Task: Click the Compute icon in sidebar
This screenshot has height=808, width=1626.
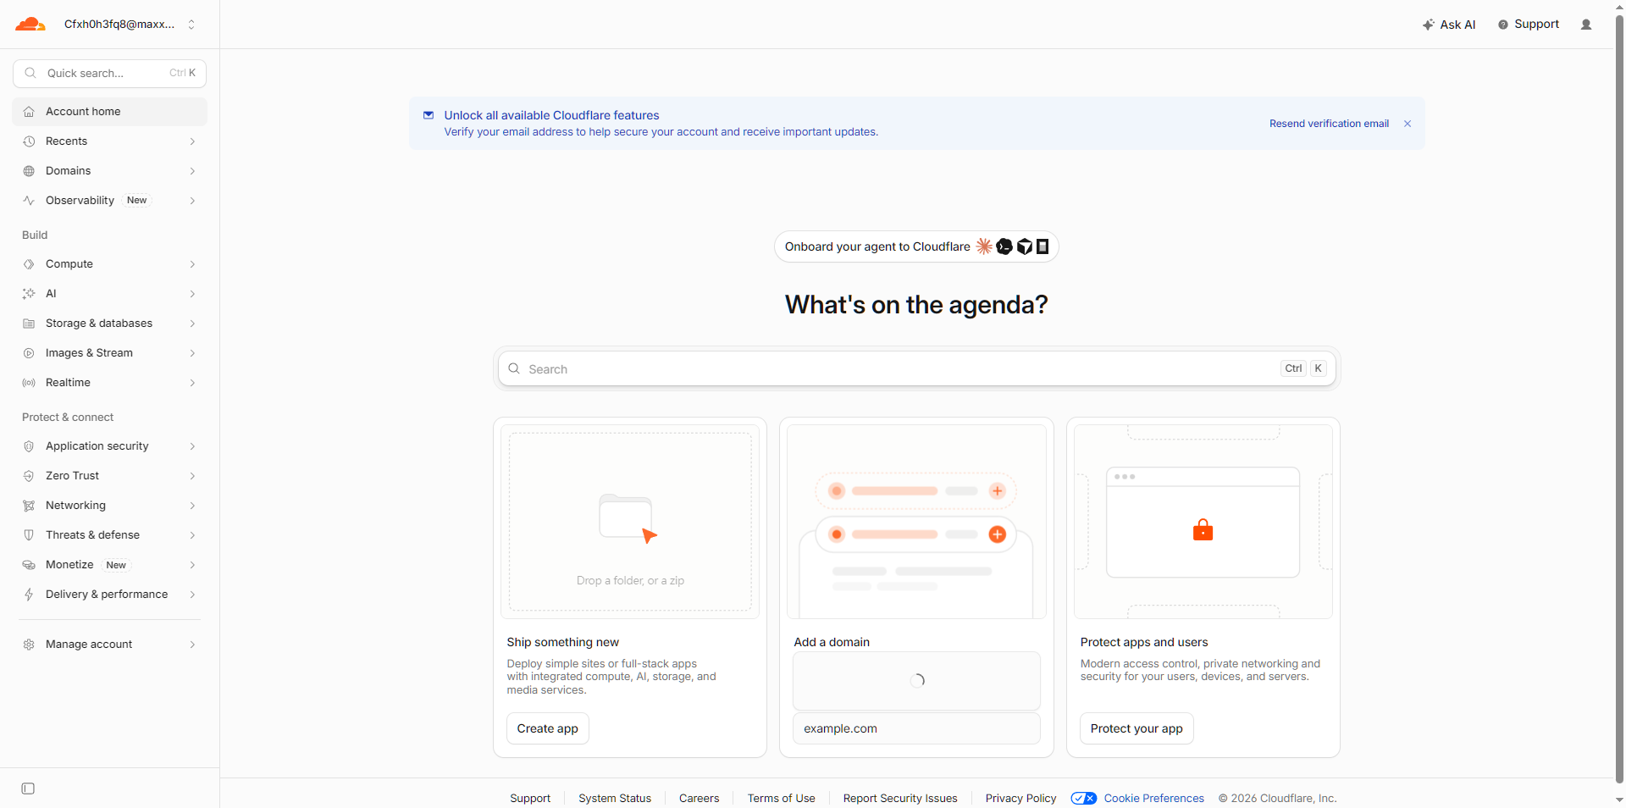Action: pos(29,264)
